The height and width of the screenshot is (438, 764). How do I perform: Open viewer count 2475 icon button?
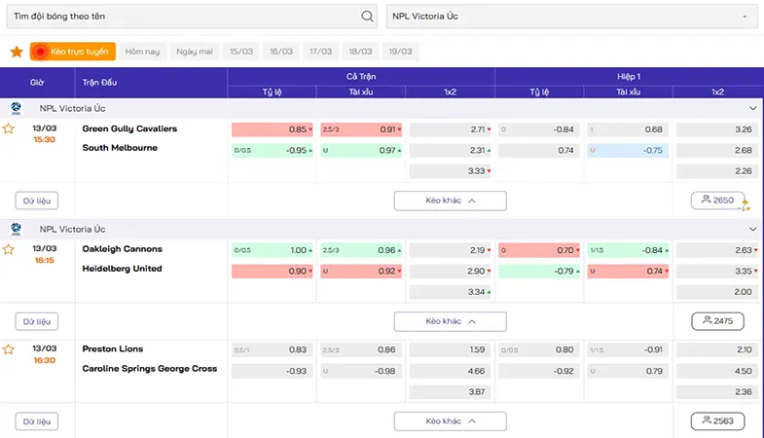717,321
